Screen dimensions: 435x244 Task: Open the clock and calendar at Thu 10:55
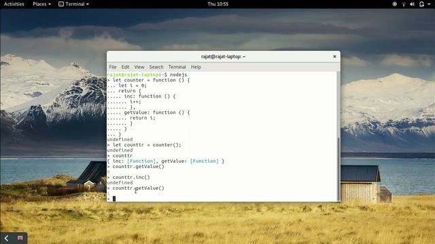pos(217,4)
